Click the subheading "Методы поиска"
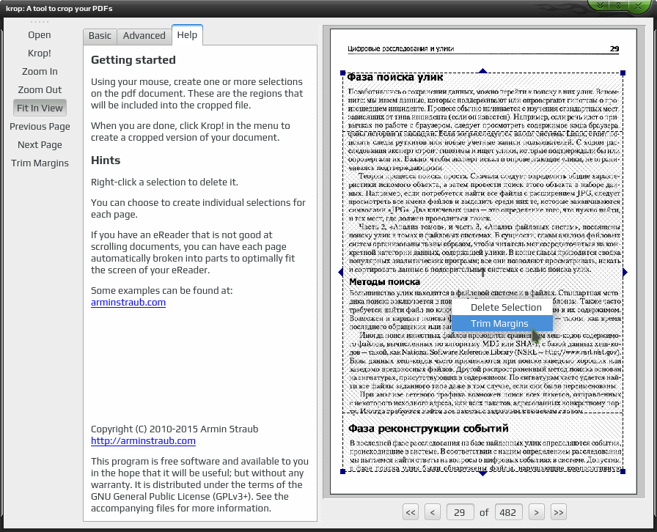 pyautogui.click(x=385, y=282)
